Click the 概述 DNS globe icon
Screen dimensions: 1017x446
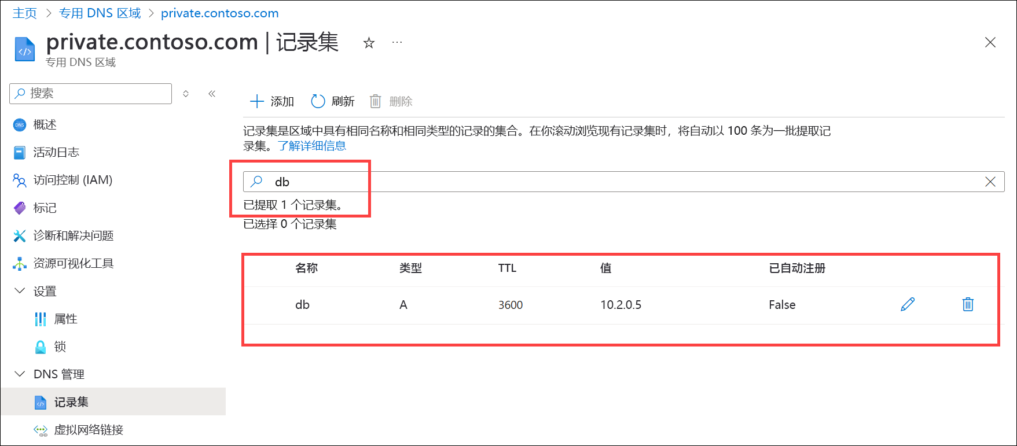(20, 125)
